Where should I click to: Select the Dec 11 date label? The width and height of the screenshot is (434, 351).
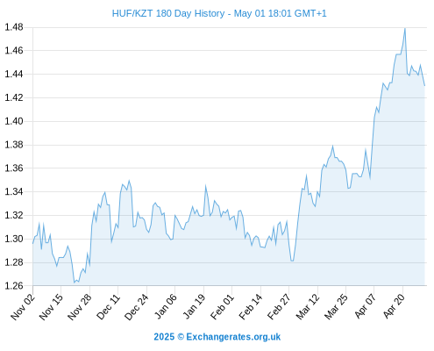108,306
